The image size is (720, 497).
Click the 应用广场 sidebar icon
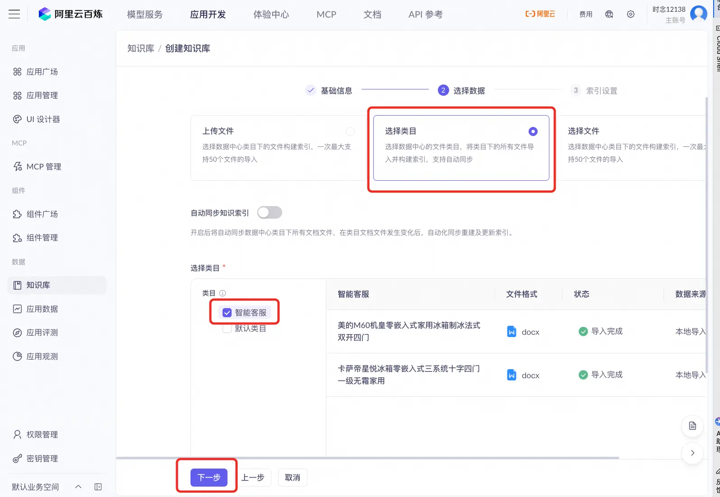tap(17, 72)
